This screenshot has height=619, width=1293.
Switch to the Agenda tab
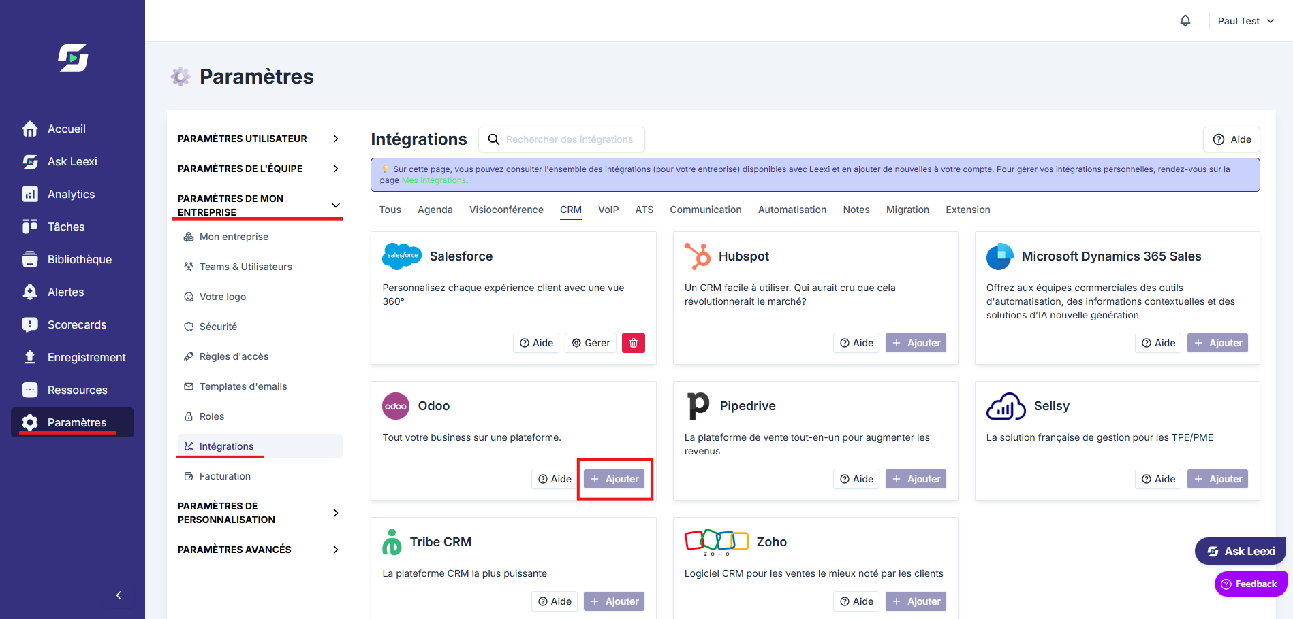click(435, 210)
